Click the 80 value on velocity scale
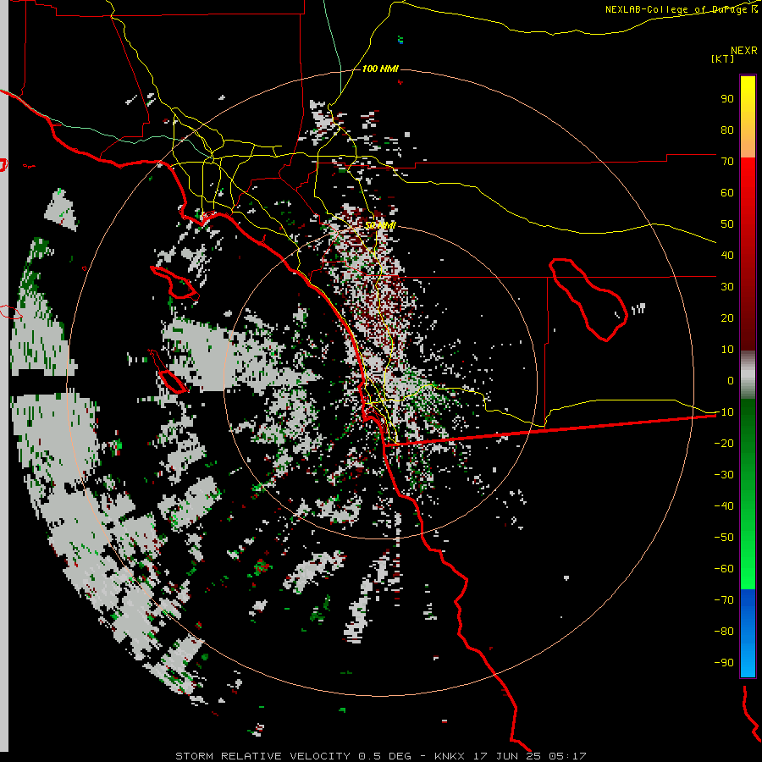This screenshot has height=762, width=762. 727,130
